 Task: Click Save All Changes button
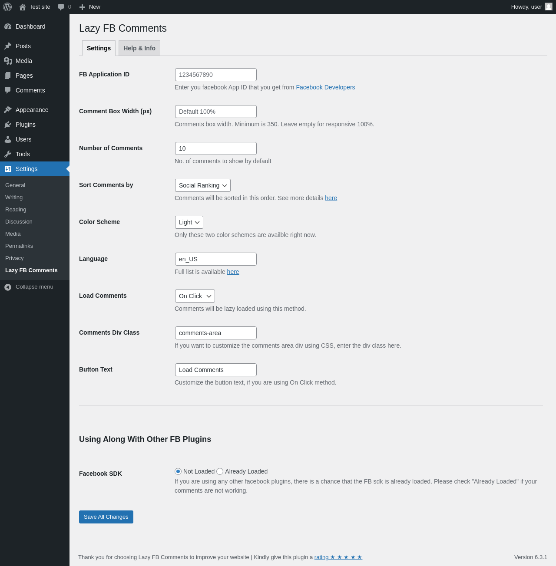pyautogui.click(x=106, y=517)
